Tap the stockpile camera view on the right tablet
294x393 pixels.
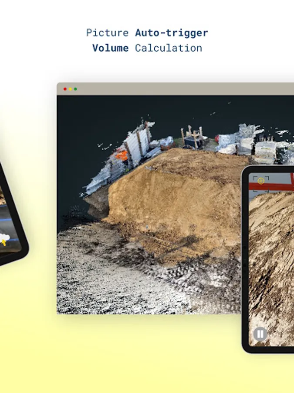271,259
